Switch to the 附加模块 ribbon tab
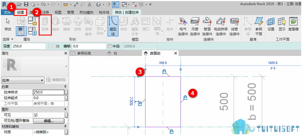Screen dimensions: 302x136 [86, 12]
